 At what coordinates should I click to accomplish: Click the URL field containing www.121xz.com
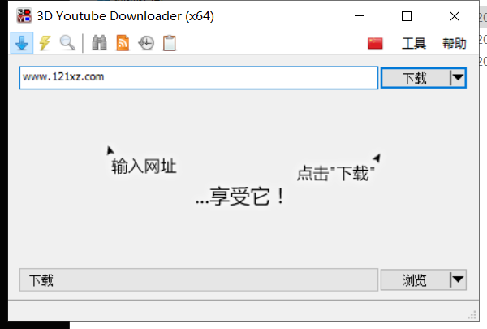pyautogui.click(x=198, y=77)
